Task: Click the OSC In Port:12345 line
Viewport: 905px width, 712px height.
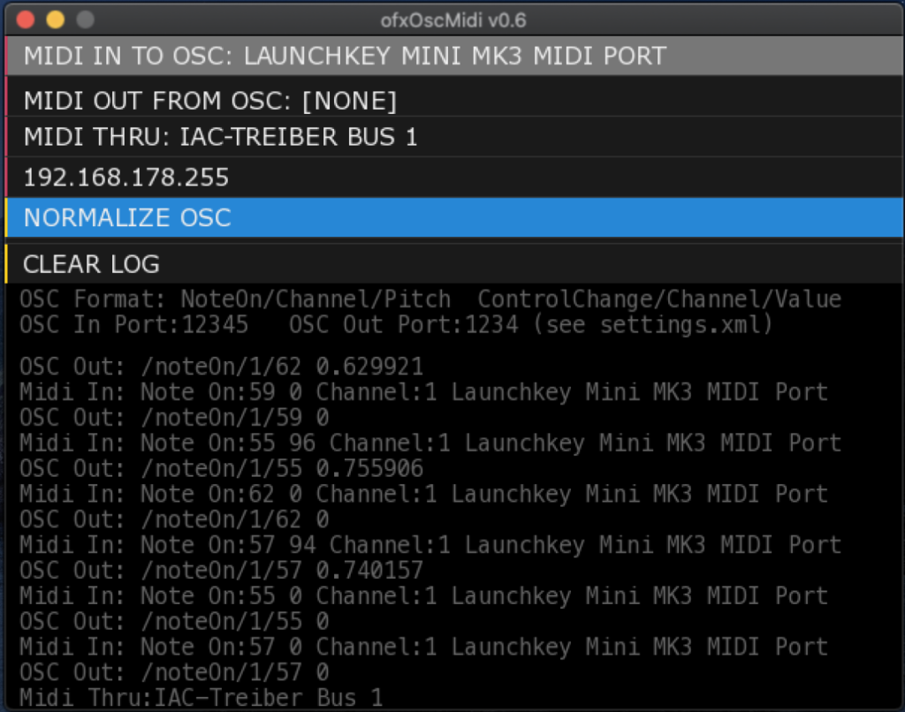Action: (396, 325)
